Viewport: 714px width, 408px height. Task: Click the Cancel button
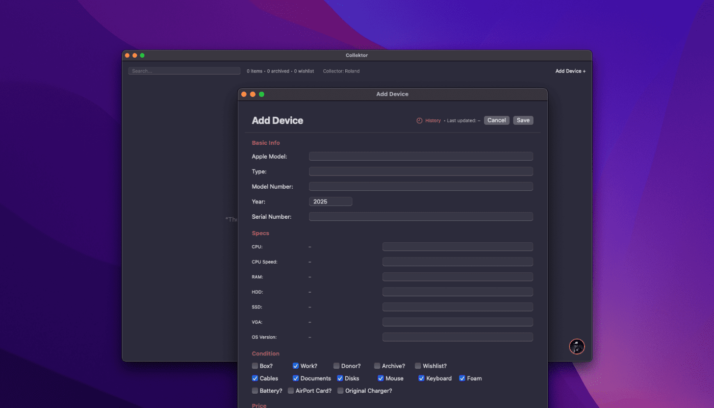497,120
